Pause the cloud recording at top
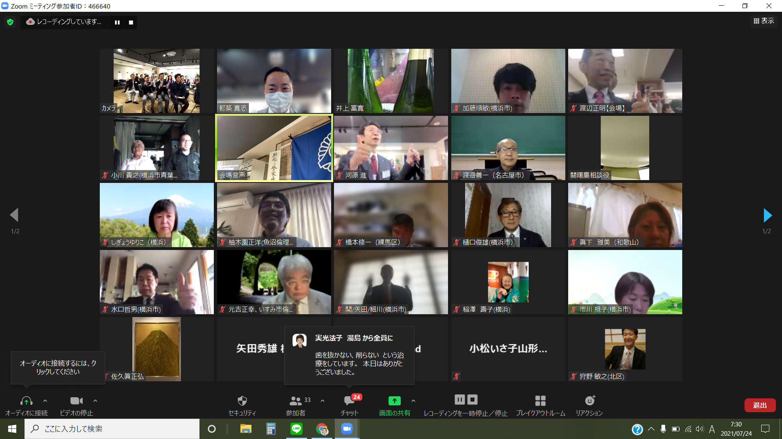Image resolution: width=782 pixels, height=439 pixels. 117,22
